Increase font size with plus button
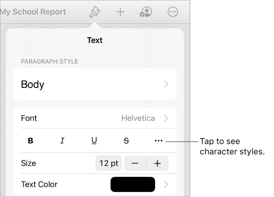This screenshot has width=274, height=197. (157, 163)
